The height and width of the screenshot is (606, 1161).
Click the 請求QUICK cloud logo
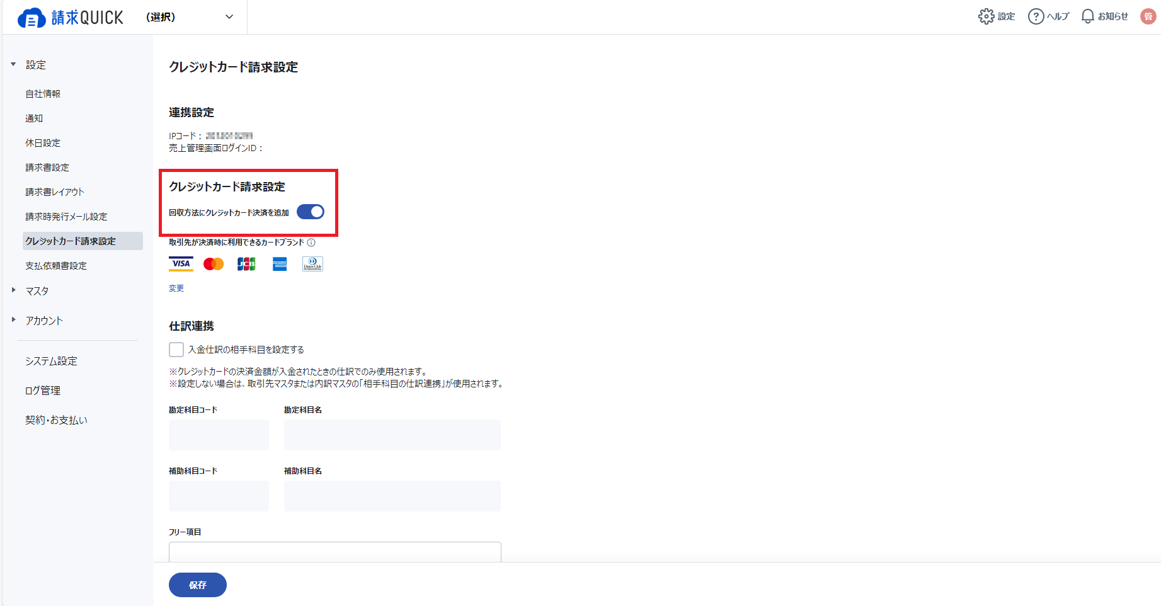[x=71, y=18]
